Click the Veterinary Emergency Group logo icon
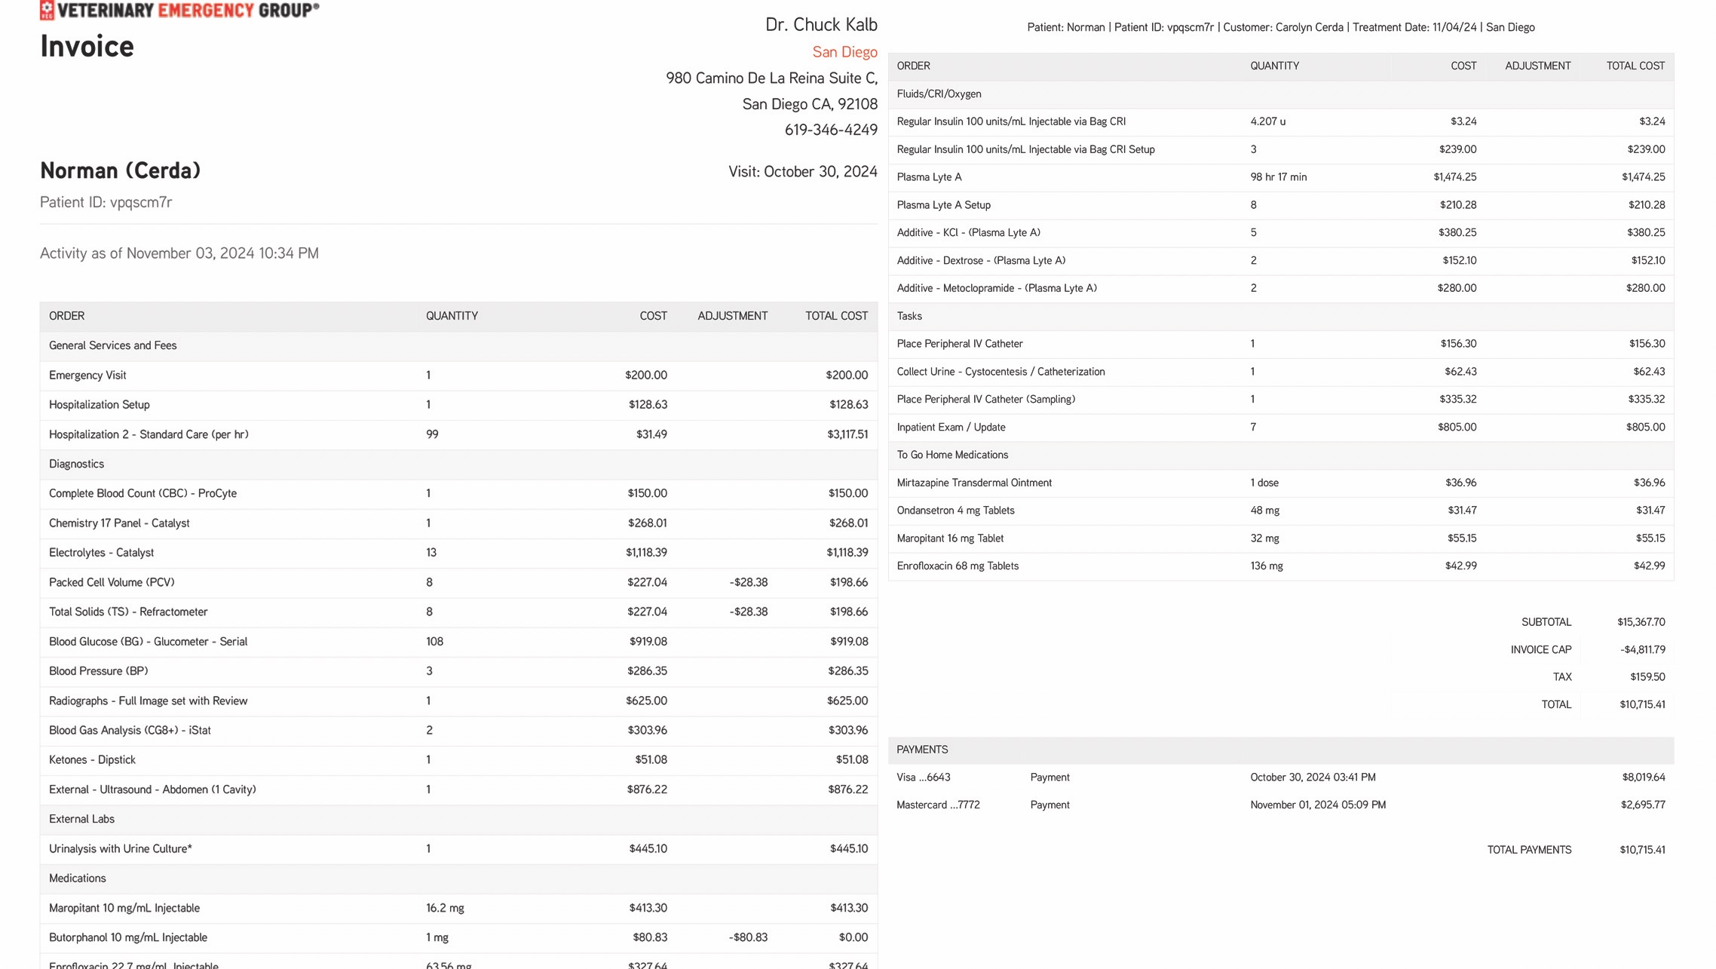 (x=47, y=10)
